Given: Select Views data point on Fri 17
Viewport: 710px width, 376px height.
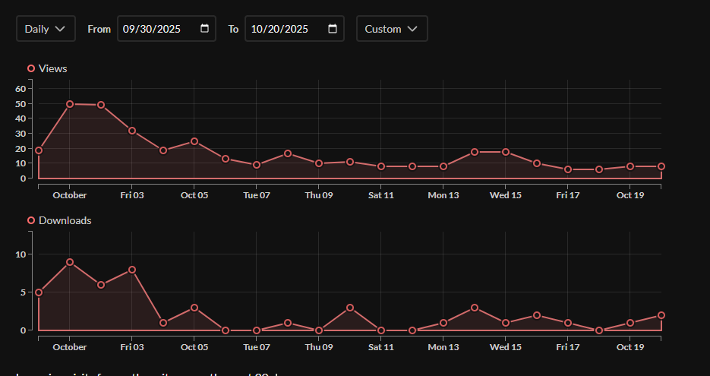Looking at the screenshot, I should tap(568, 169).
